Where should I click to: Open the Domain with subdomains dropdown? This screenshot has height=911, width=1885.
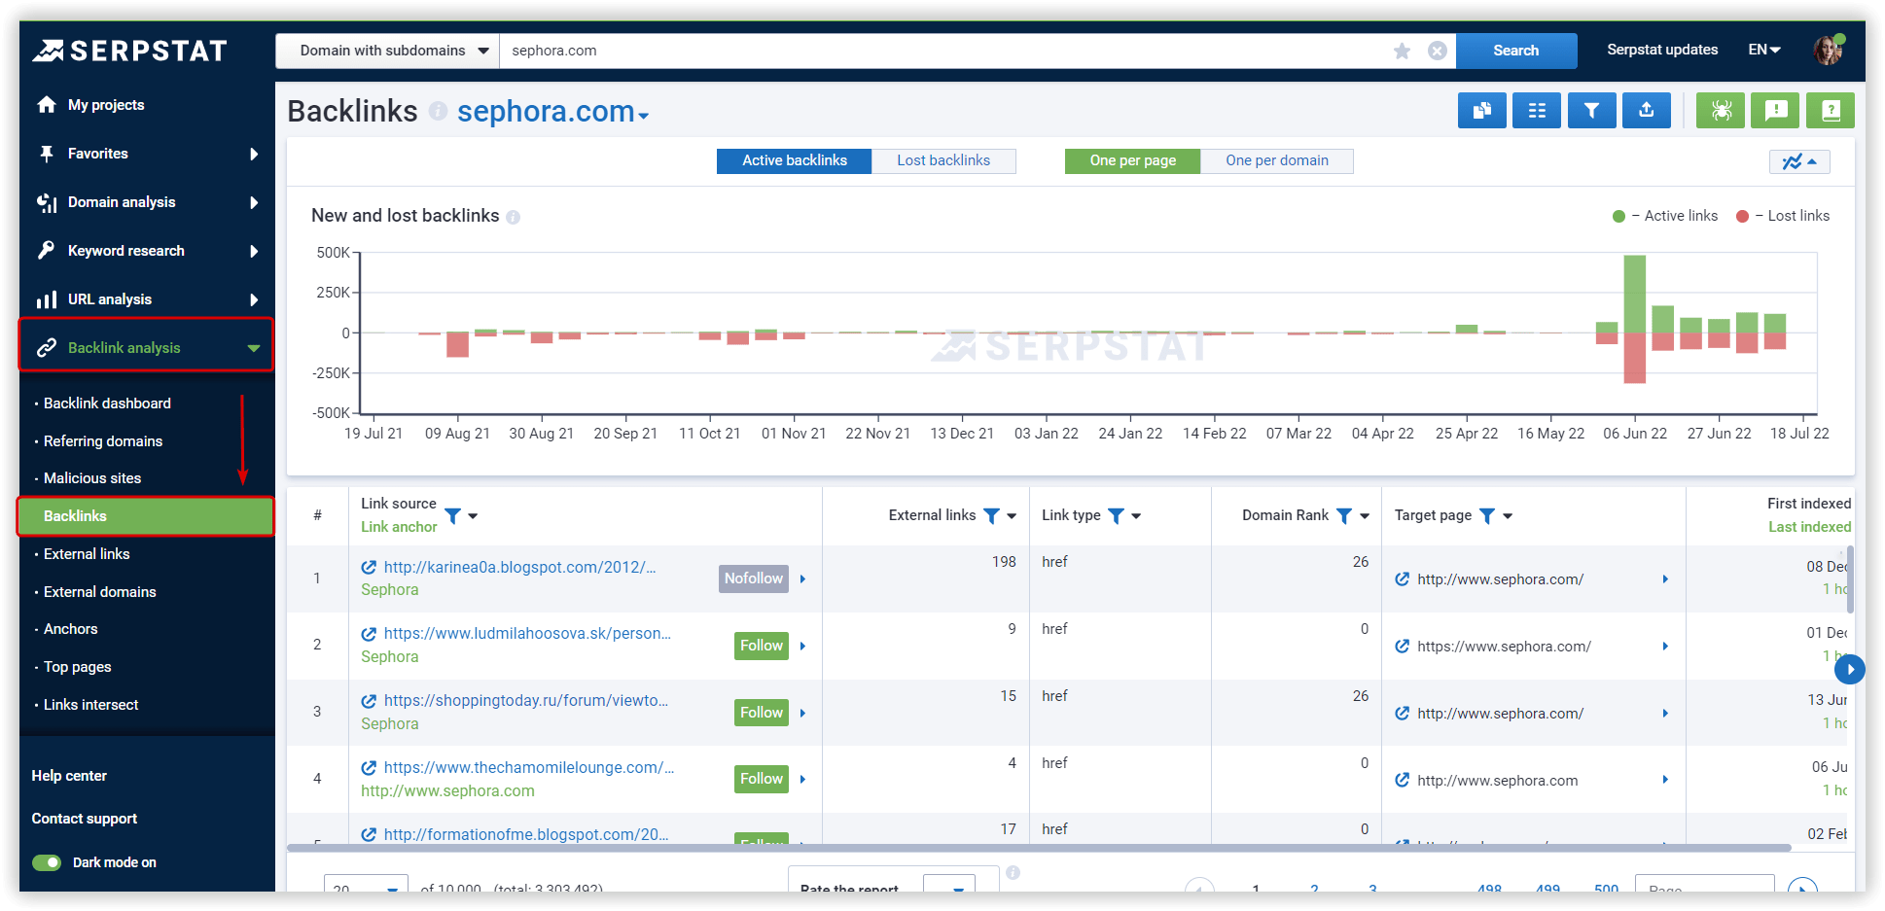click(386, 50)
